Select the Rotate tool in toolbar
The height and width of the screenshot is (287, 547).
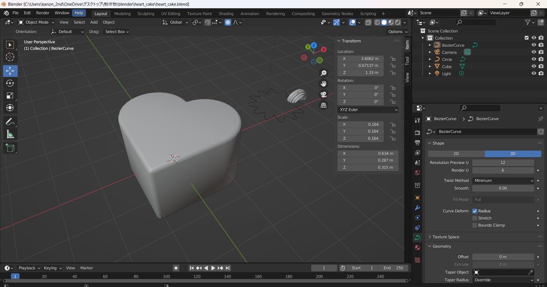point(10,83)
